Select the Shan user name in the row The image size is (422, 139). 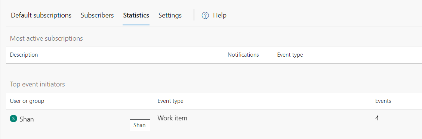coord(27,119)
